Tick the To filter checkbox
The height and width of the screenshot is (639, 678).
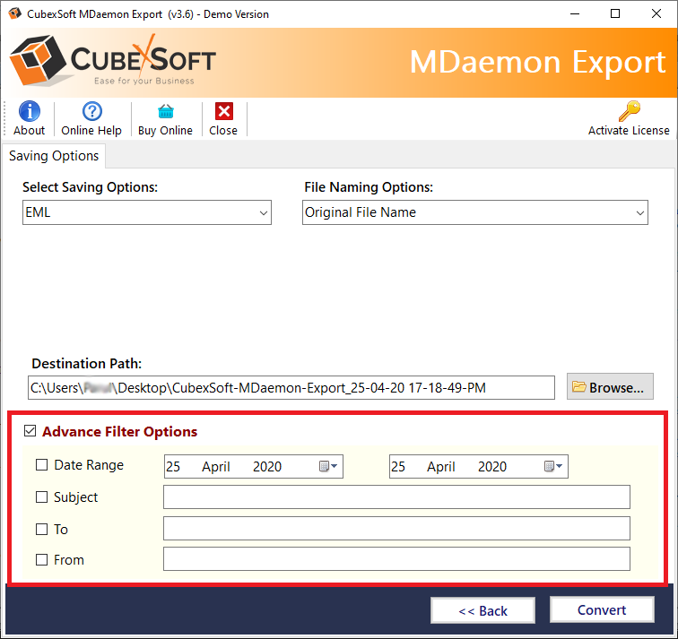41,530
